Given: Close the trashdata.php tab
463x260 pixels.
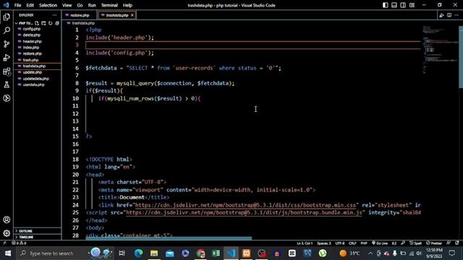Looking at the screenshot, I should coord(132,15).
